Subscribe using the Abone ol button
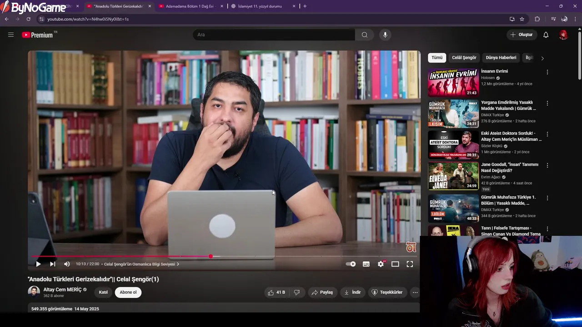The image size is (582, 327). [x=128, y=292]
